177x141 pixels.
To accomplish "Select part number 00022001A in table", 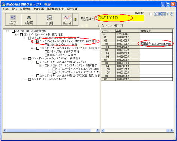I will [128, 60].
